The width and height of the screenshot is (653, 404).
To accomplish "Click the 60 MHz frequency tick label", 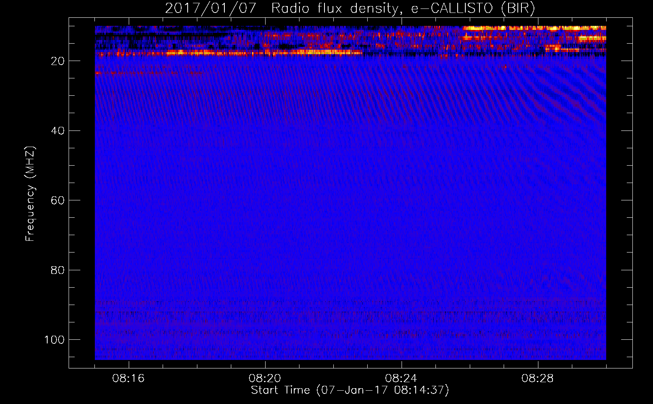I will [x=58, y=200].
